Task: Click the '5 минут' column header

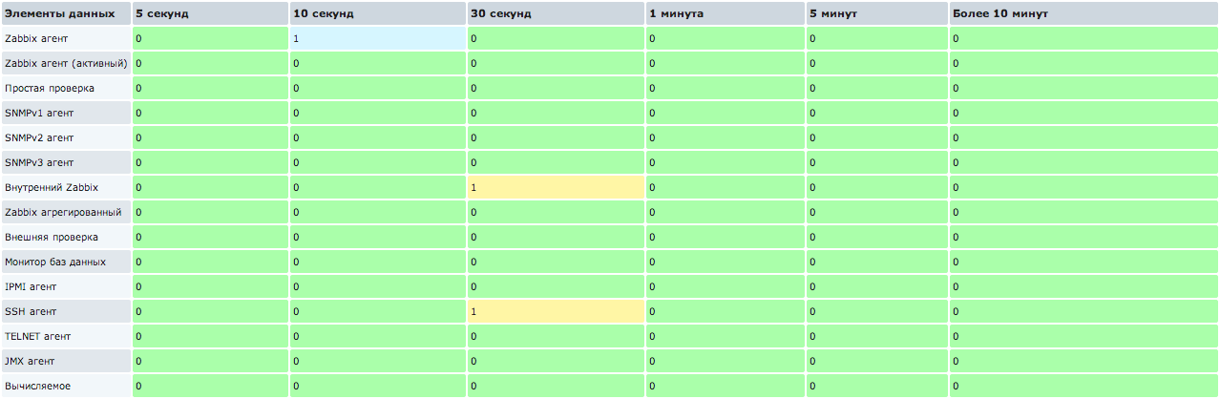Action: point(877,13)
